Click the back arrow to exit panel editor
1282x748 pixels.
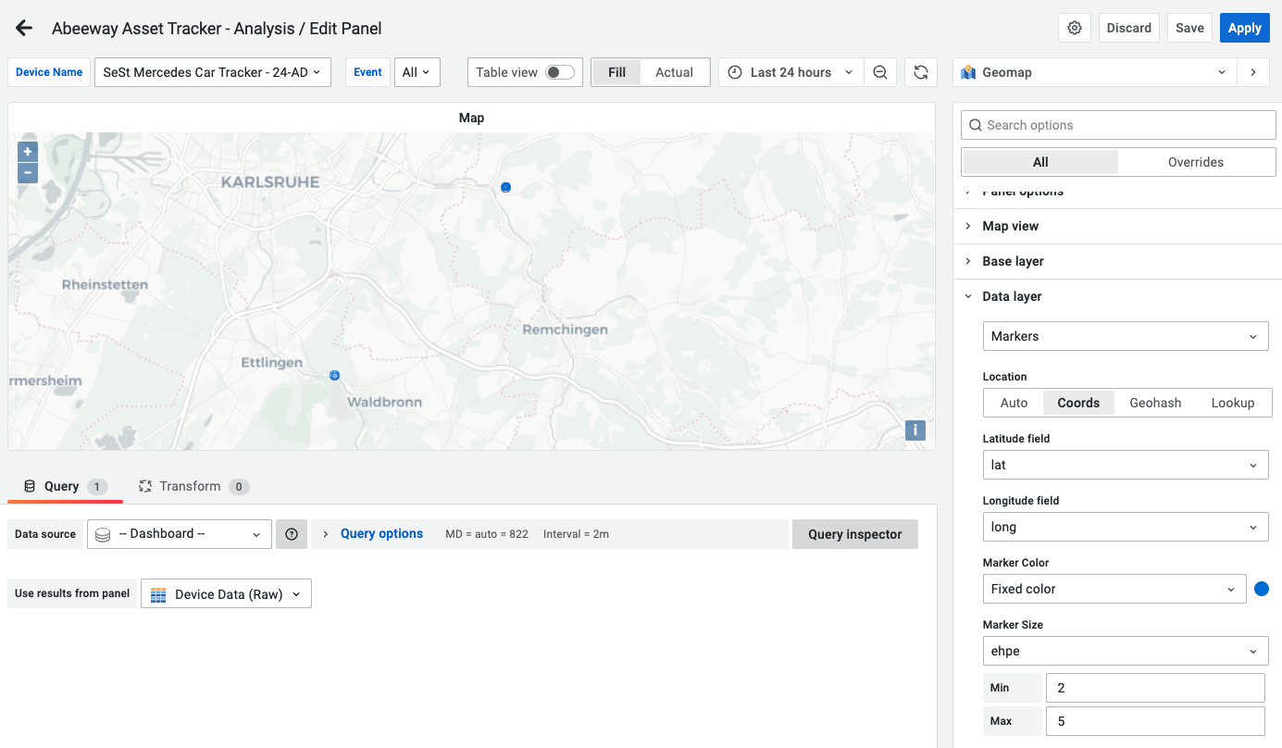pos(24,29)
